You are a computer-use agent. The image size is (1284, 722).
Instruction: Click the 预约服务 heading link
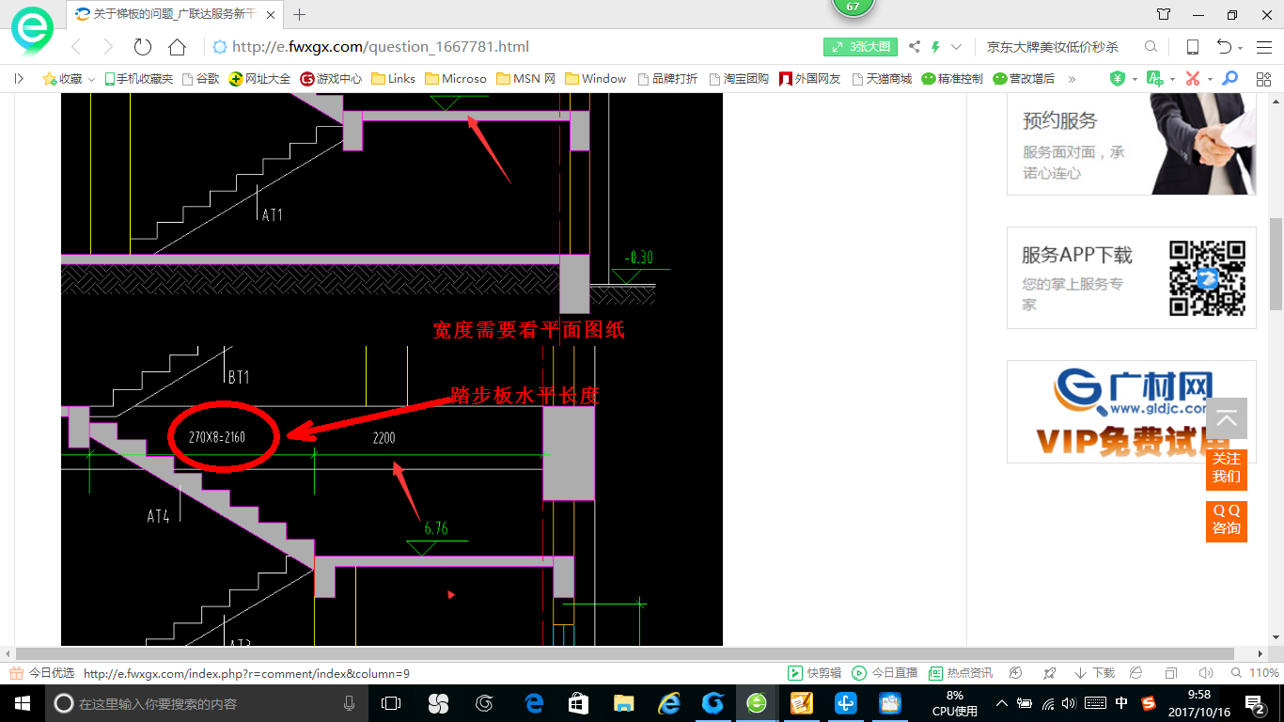[x=1060, y=120]
